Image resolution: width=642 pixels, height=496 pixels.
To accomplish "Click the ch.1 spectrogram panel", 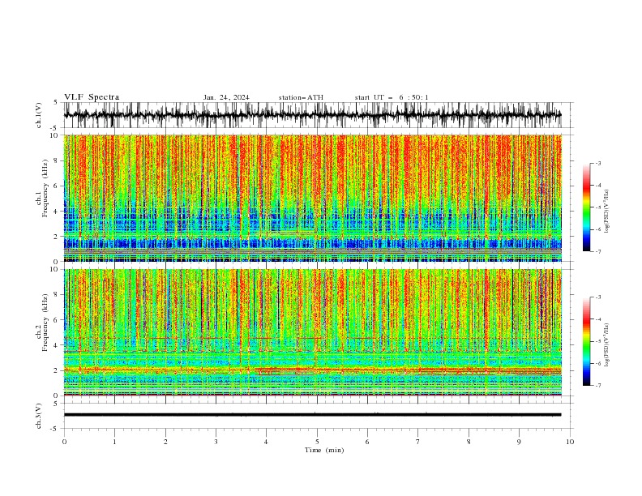I will click(312, 198).
